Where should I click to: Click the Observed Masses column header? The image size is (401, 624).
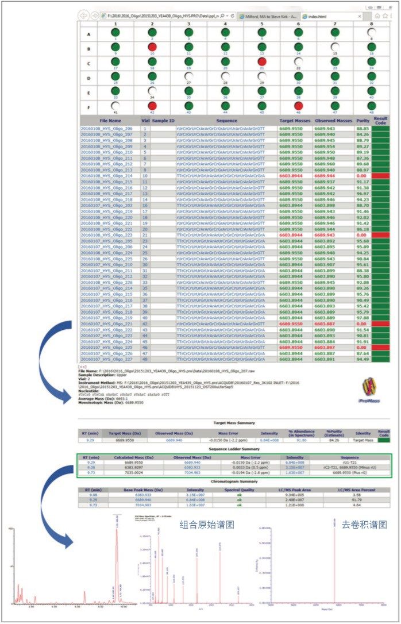click(x=333, y=121)
